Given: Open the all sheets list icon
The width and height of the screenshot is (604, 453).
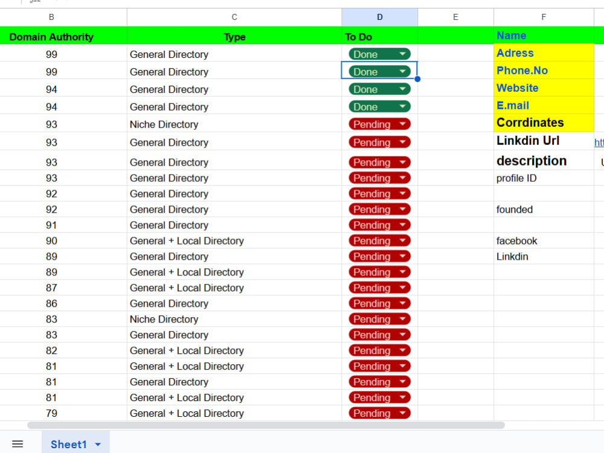Looking at the screenshot, I should (18, 444).
